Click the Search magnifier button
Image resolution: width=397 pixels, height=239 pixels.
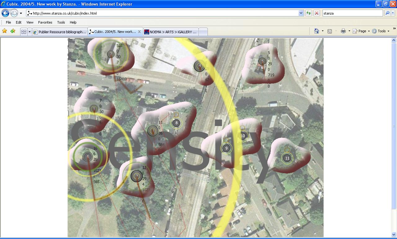(x=387, y=13)
